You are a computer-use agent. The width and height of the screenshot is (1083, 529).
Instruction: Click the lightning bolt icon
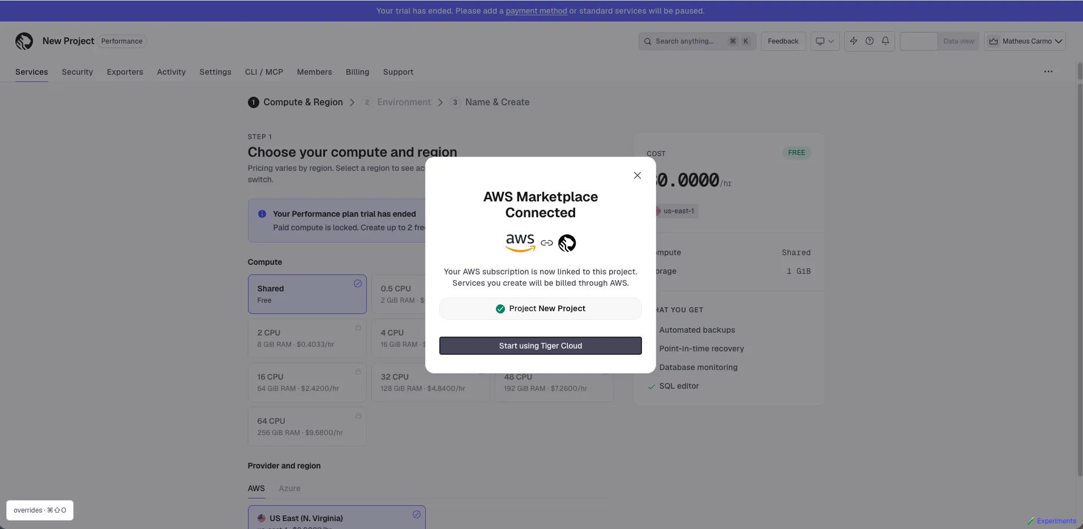pyautogui.click(x=853, y=41)
